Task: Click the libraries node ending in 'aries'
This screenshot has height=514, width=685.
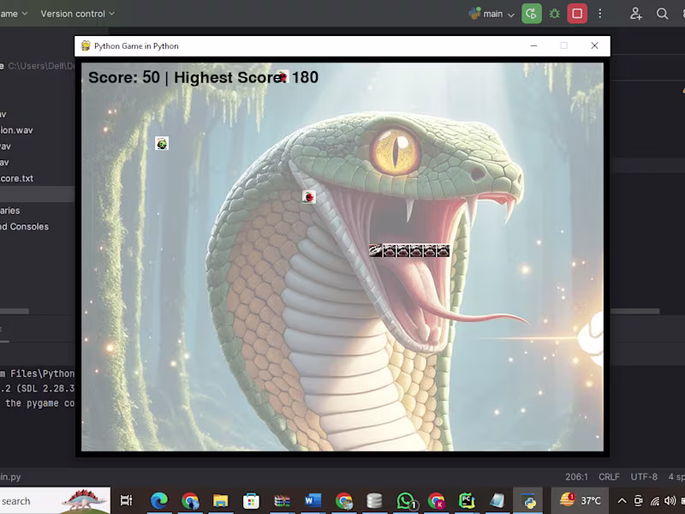Action: point(10,210)
